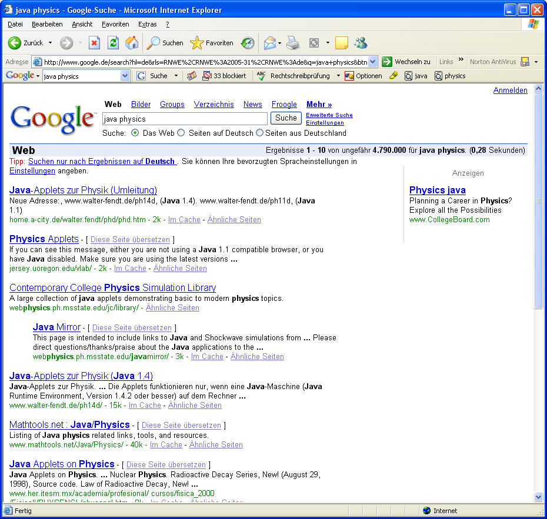
Task: Open the Messenger icon in toolbar
Action: click(361, 43)
